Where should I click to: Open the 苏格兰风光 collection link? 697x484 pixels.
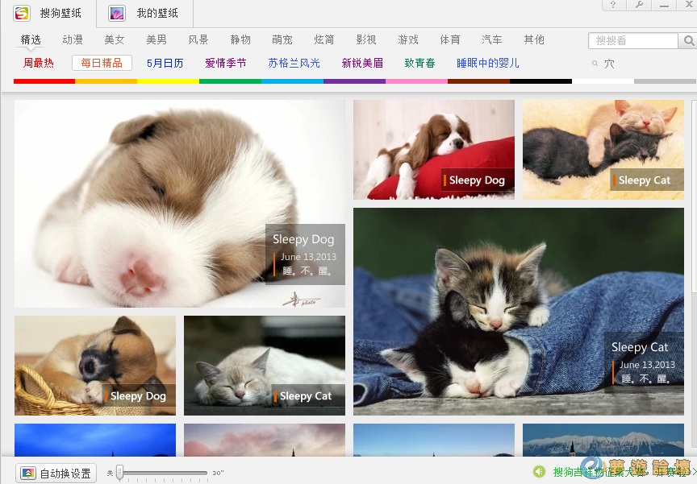(294, 63)
